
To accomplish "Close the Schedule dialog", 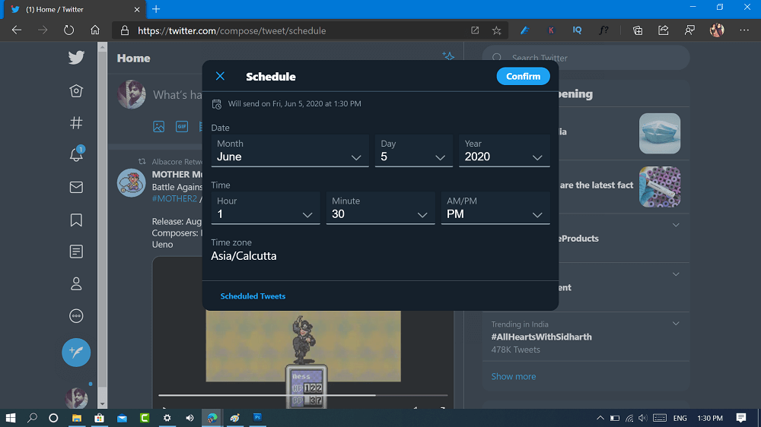I will (x=221, y=76).
